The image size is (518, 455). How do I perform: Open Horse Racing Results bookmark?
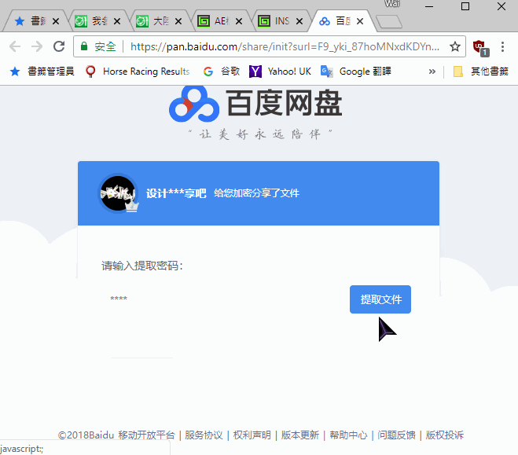pos(138,72)
